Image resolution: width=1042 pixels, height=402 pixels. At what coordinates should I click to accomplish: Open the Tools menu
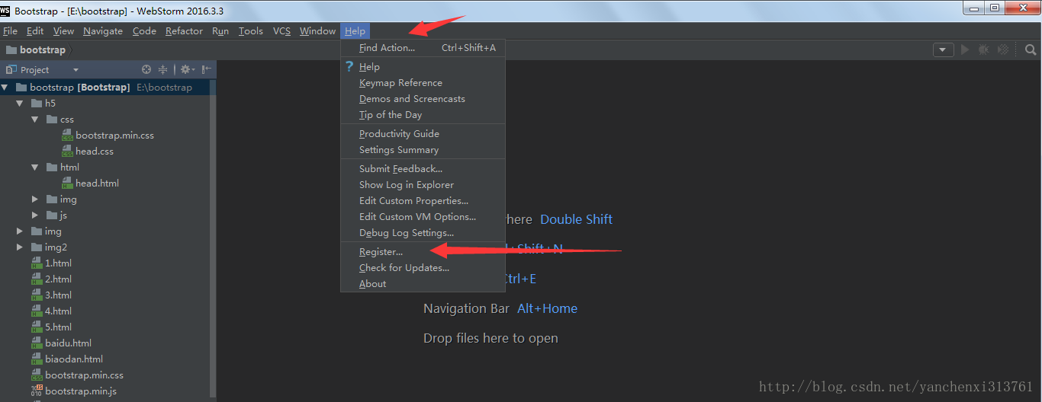coord(250,31)
